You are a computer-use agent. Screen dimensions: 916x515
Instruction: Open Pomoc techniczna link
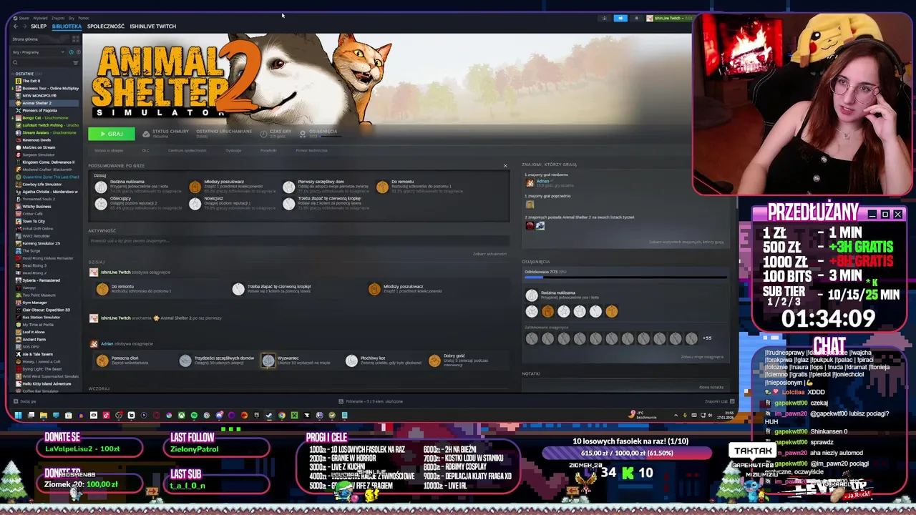(x=311, y=151)
